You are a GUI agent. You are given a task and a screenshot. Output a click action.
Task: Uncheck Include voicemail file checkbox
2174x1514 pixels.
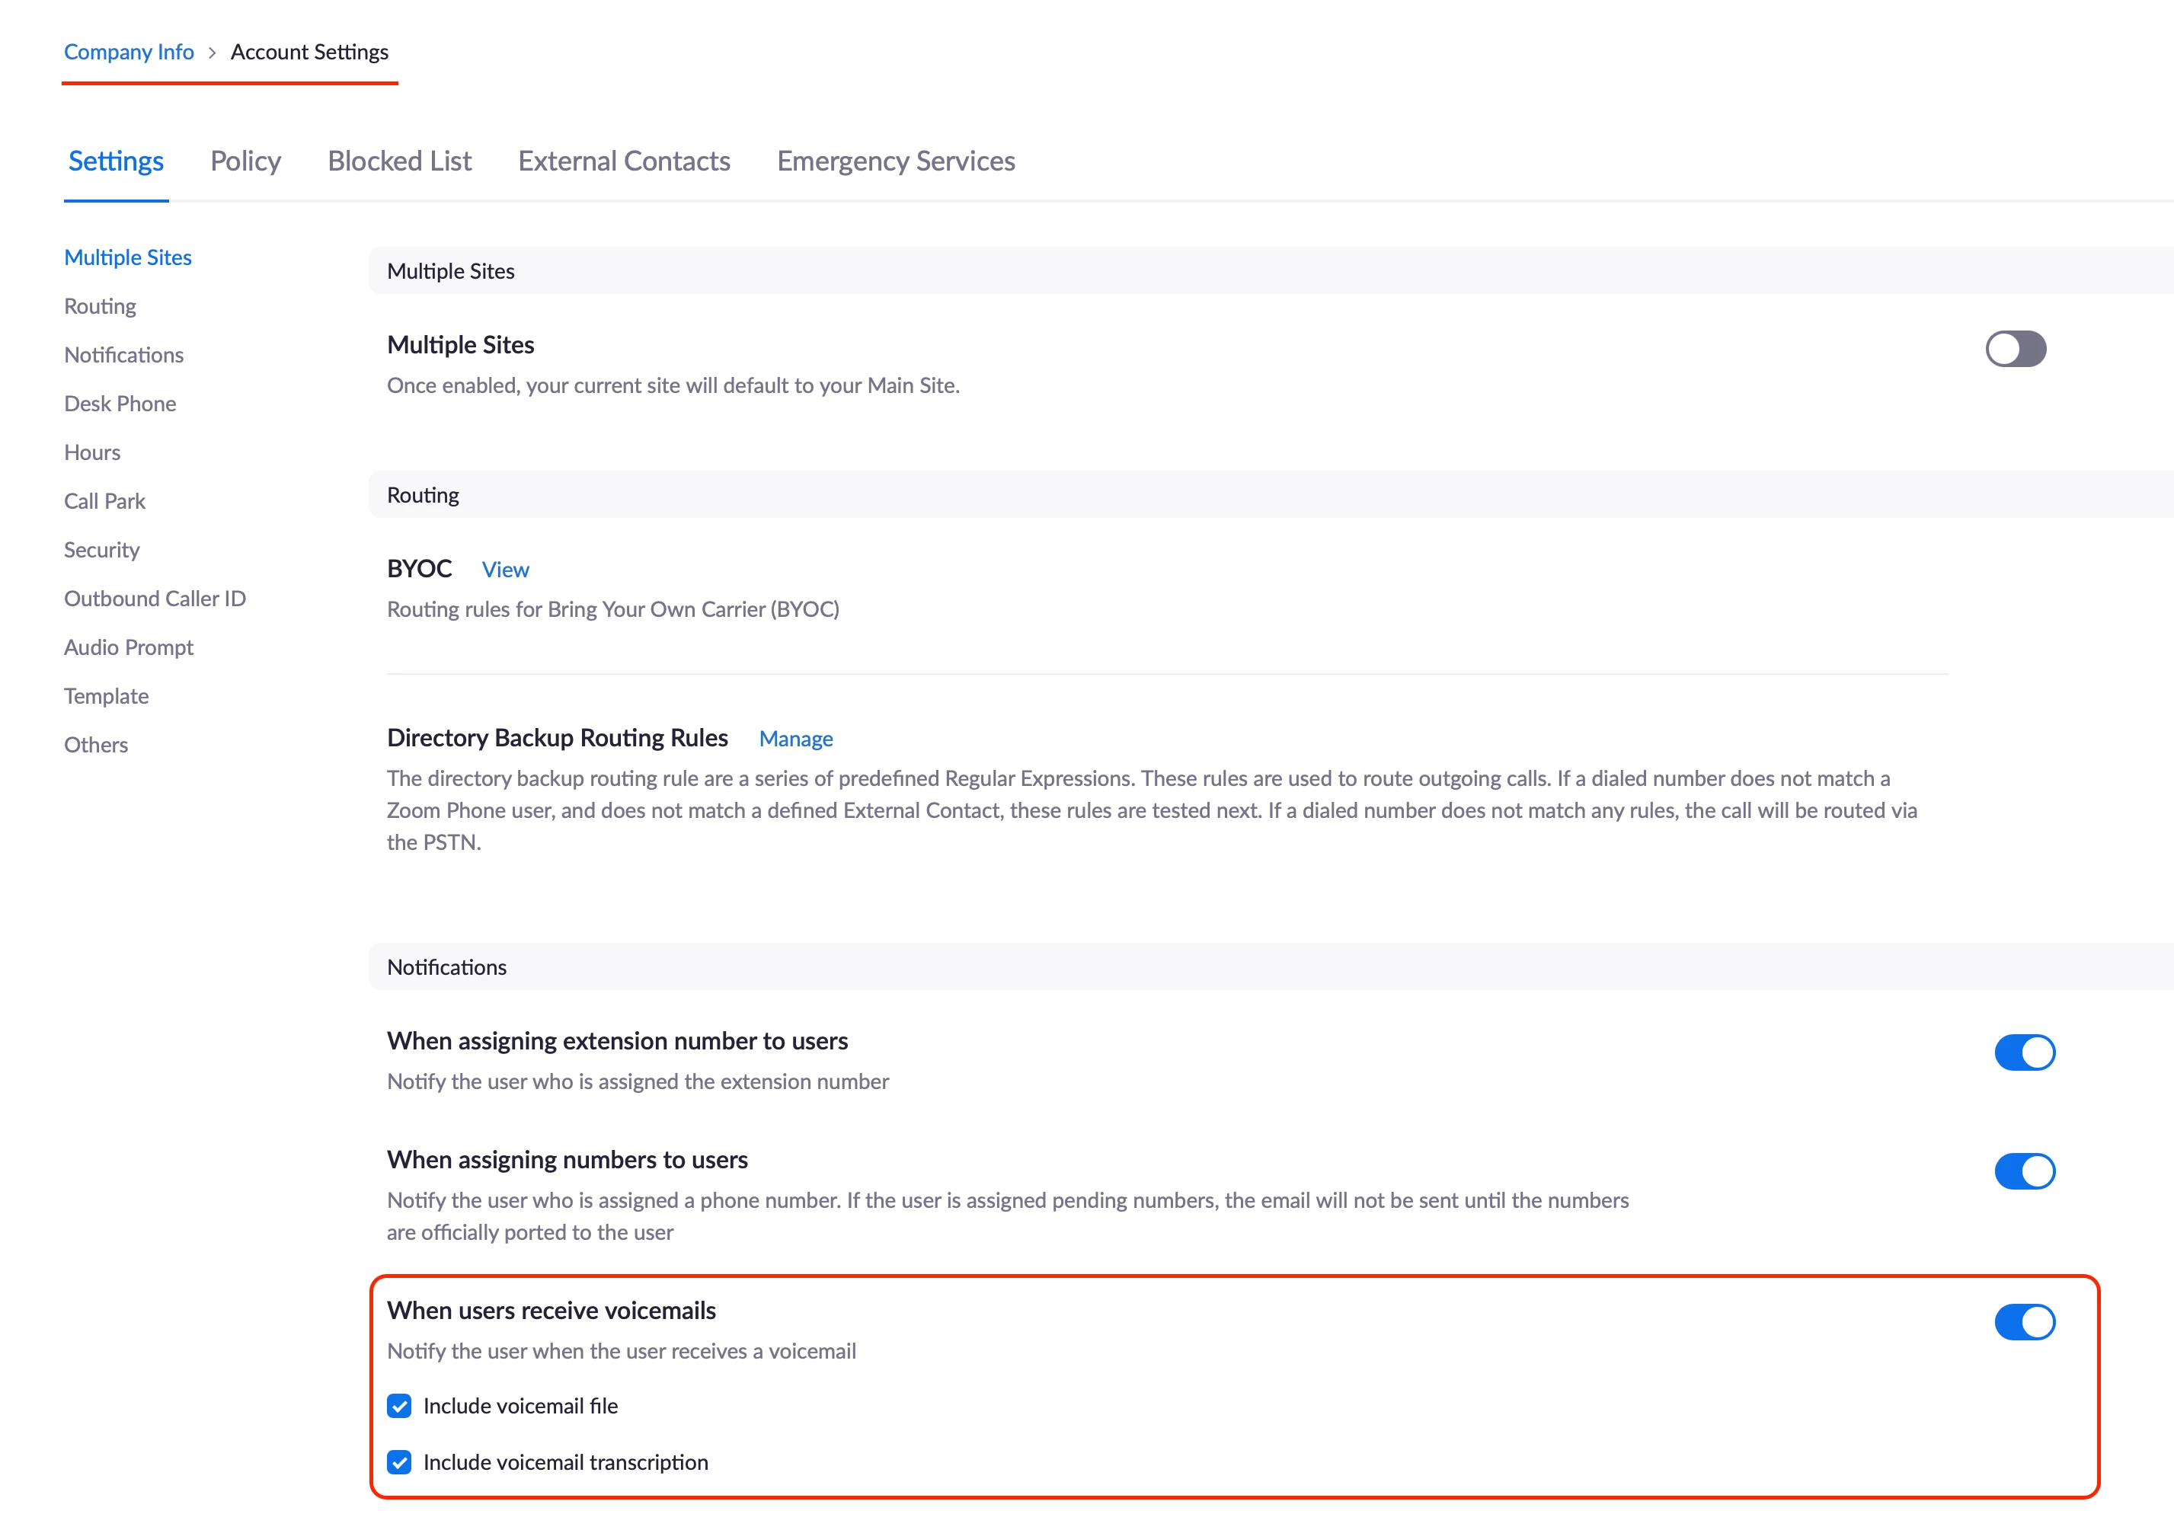pos(400,1406)
